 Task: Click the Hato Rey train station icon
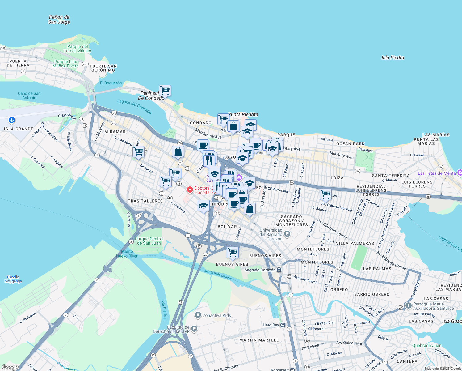tap(283, 325)
